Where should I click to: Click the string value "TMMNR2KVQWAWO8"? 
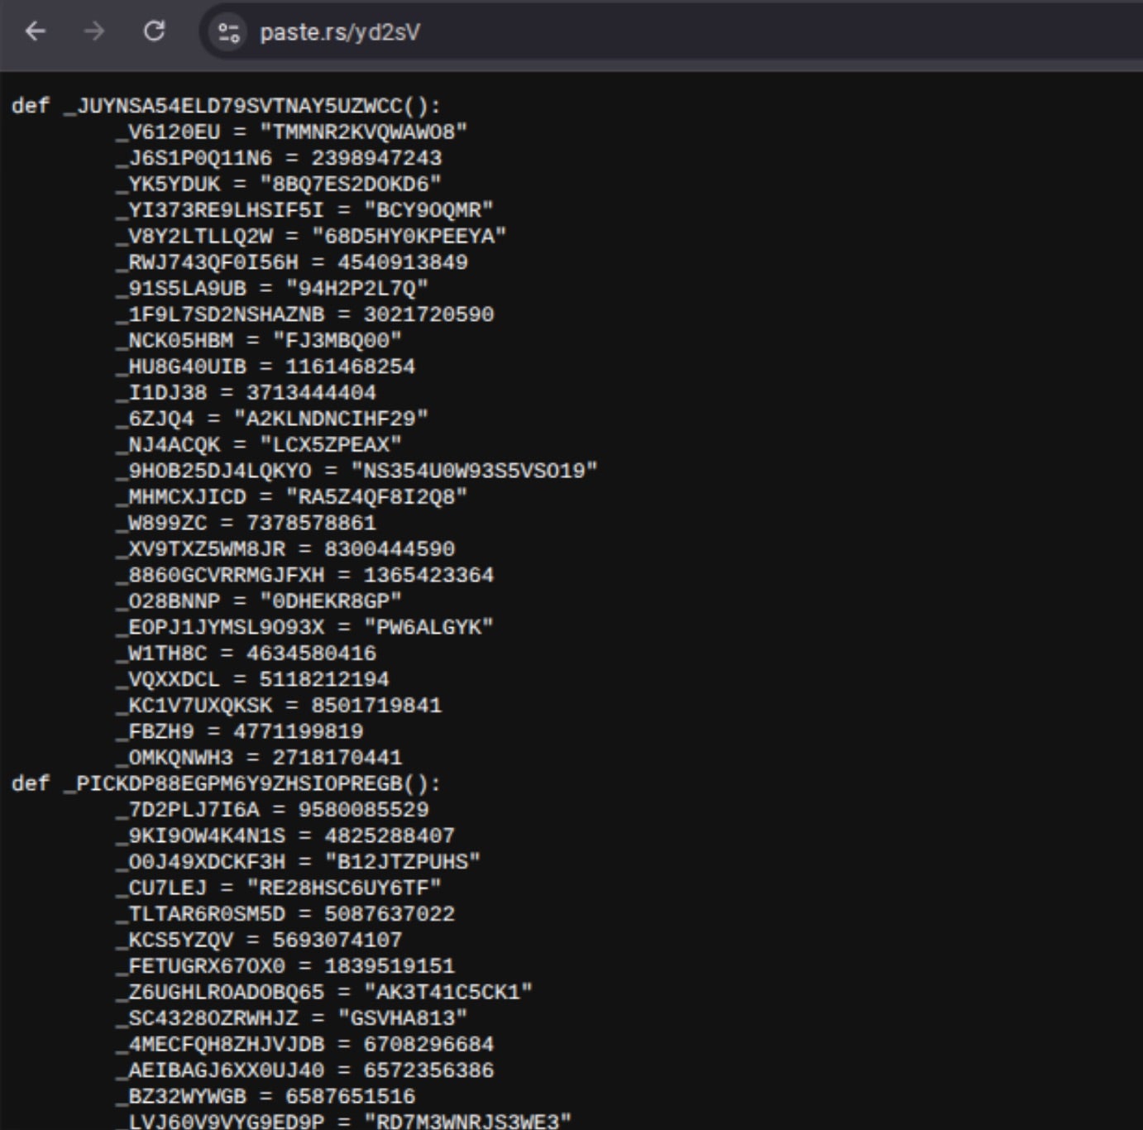(x=363, y=132)
